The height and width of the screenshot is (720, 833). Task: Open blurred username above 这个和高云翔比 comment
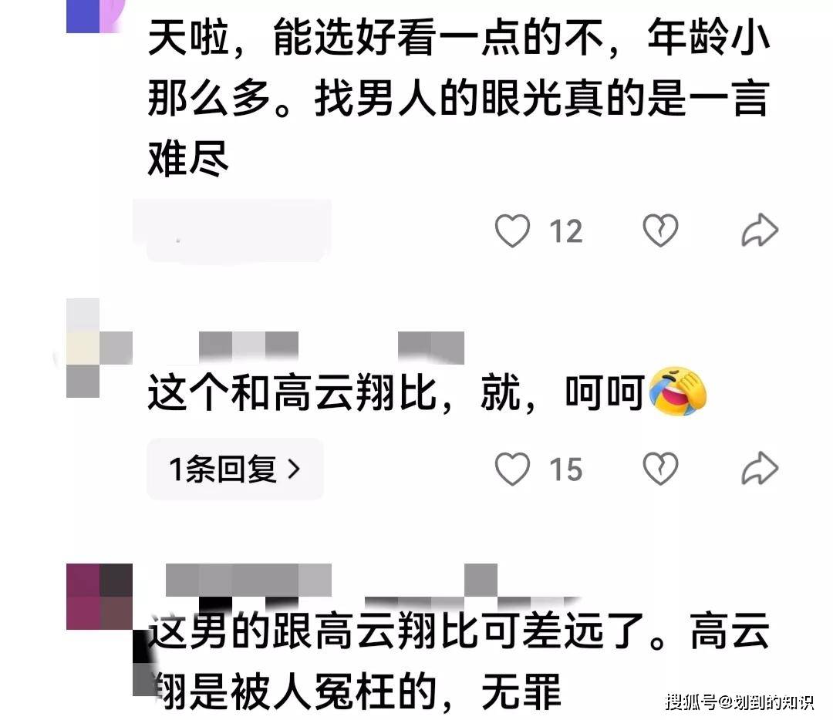[x=331, y=347]
